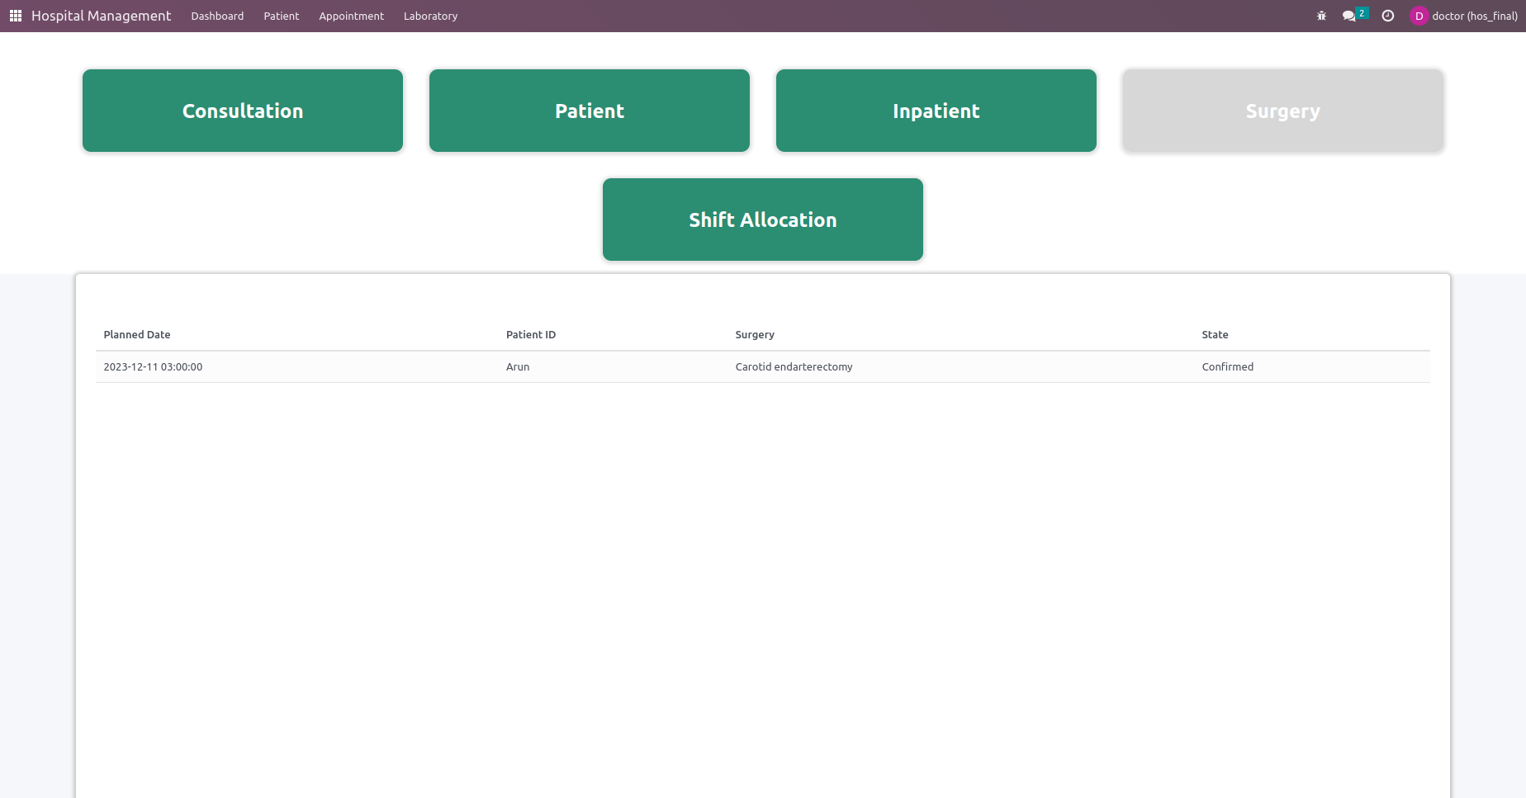Select the Arun patient cell
1526x798 pixels.
point(518,367)
